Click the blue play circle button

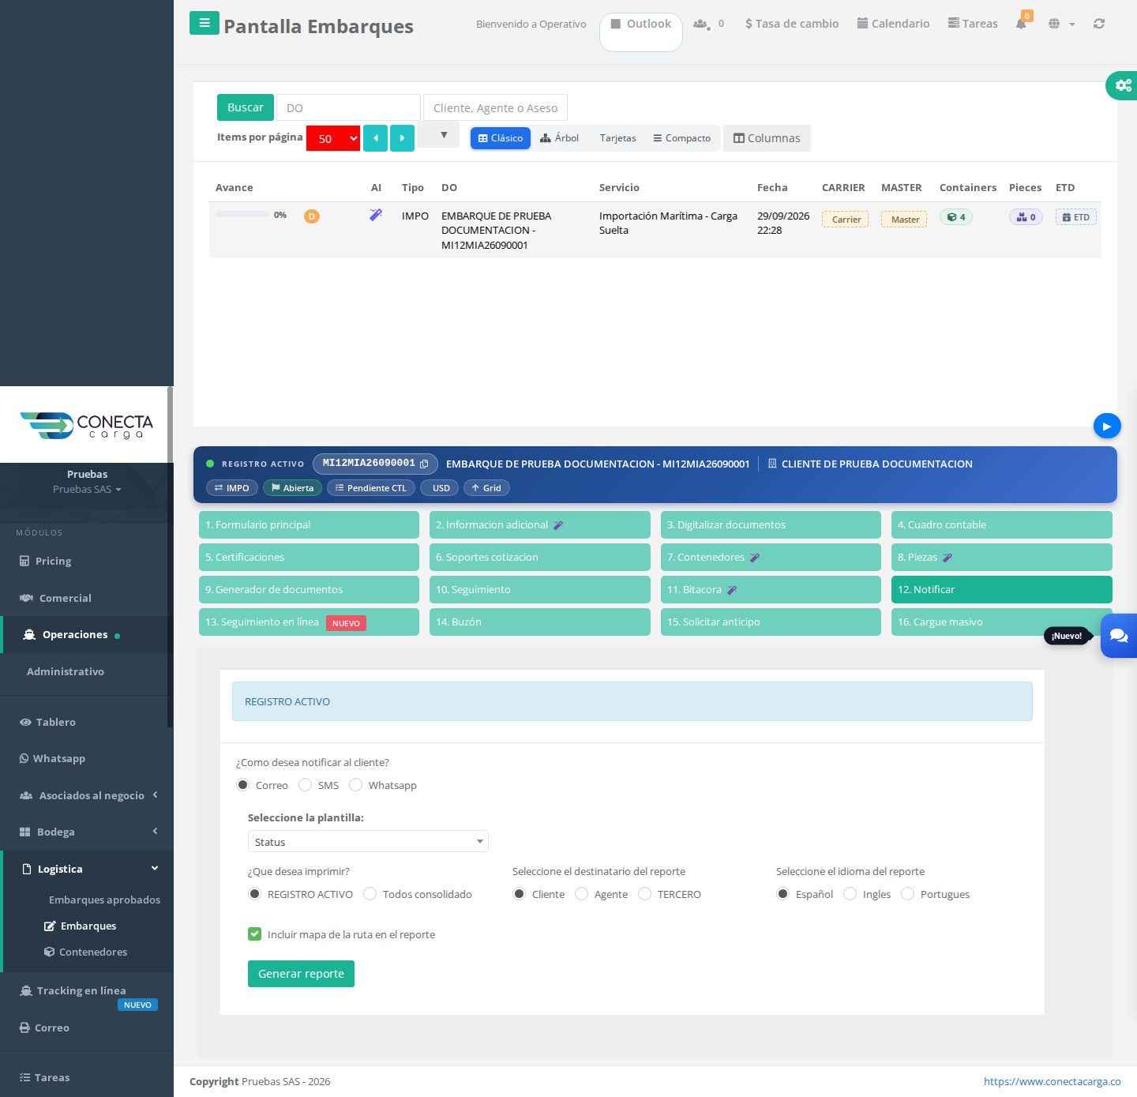pos(1107,426)
